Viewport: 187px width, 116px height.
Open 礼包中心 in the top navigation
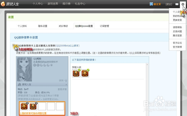coord(80,4)
